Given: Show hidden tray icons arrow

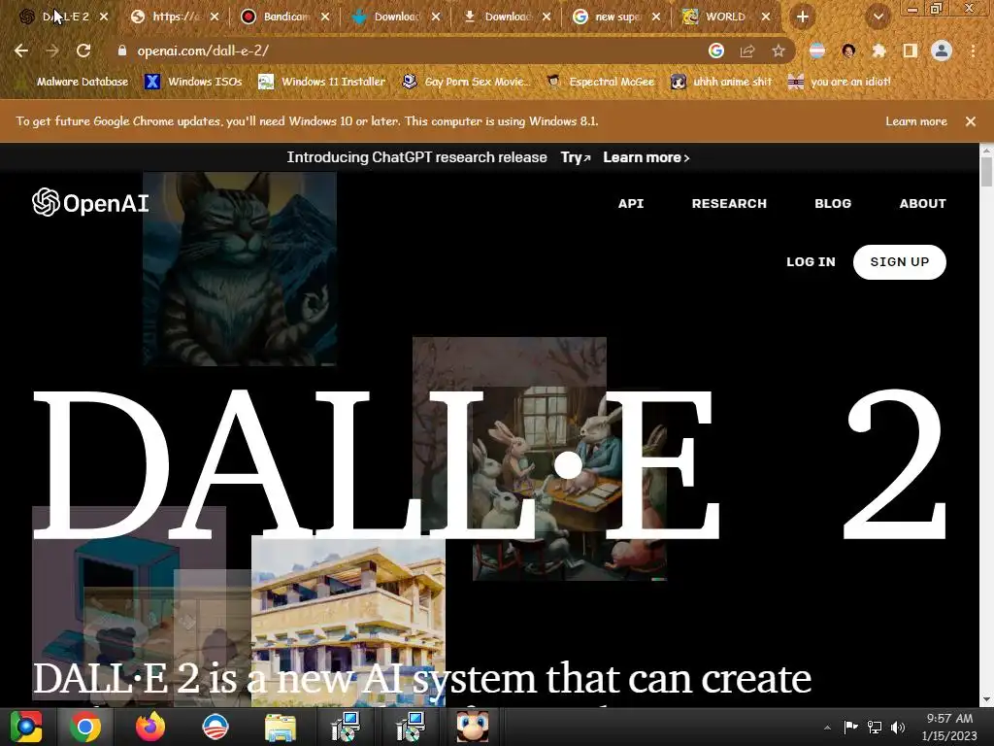Looking at the screenshot, I should pos(827,728).
